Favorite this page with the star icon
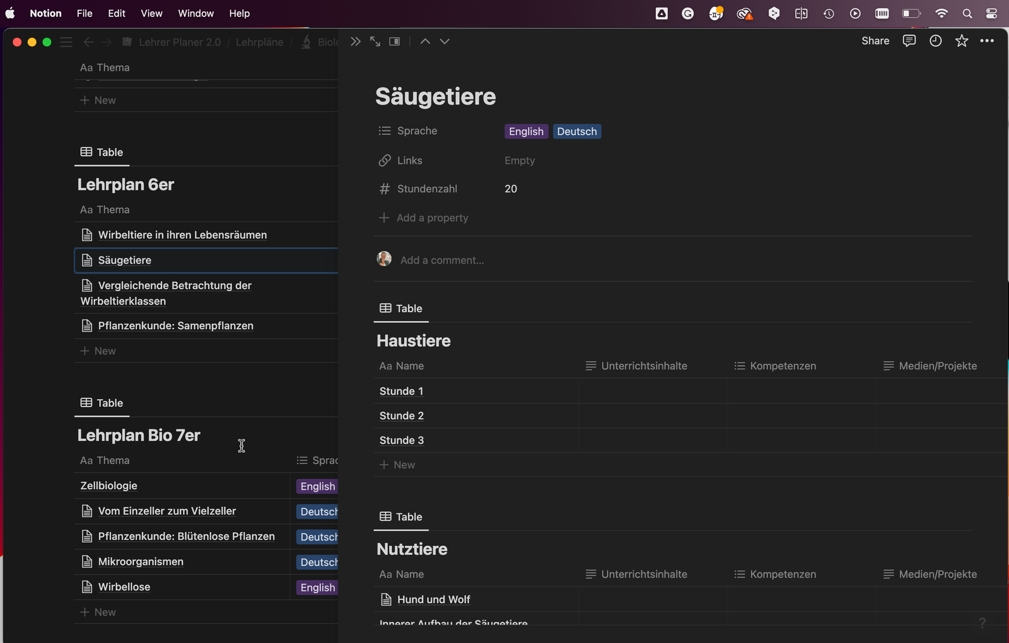The image size is (1009, 643). [x=961, y=41]
